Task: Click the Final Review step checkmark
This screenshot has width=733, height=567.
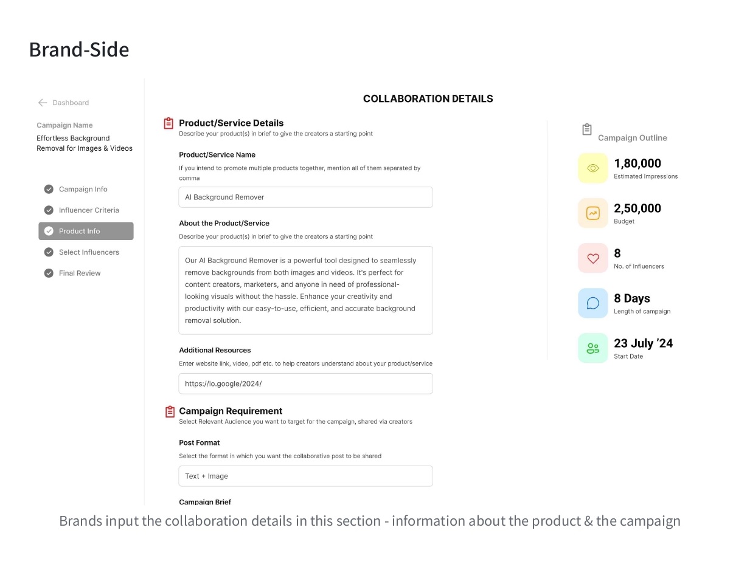Action: [x=49, y=273]
